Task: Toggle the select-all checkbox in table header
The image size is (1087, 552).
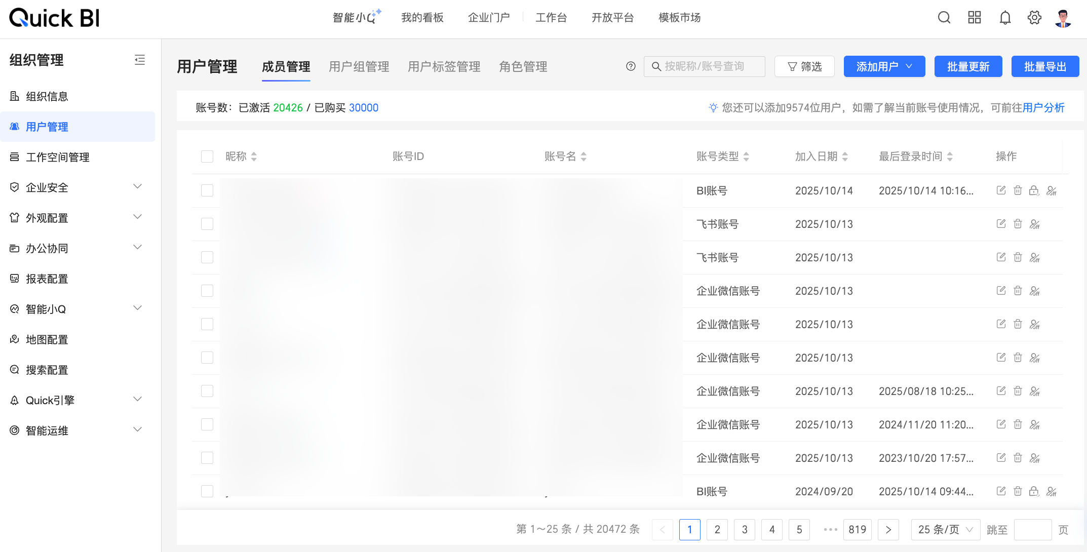Action: point(207,156)
